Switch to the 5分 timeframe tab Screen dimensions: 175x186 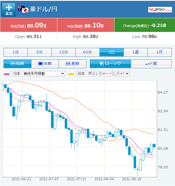pyautogui.click(x=40, y=52)
